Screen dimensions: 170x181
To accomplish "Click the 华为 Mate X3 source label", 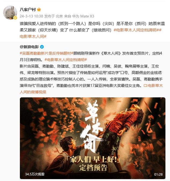I will pos(83,16).
